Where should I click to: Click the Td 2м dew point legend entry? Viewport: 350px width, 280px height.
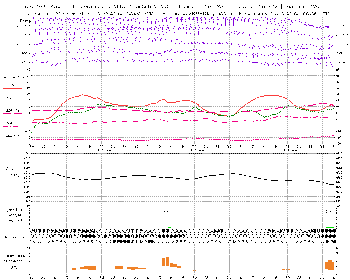point(13,98)
